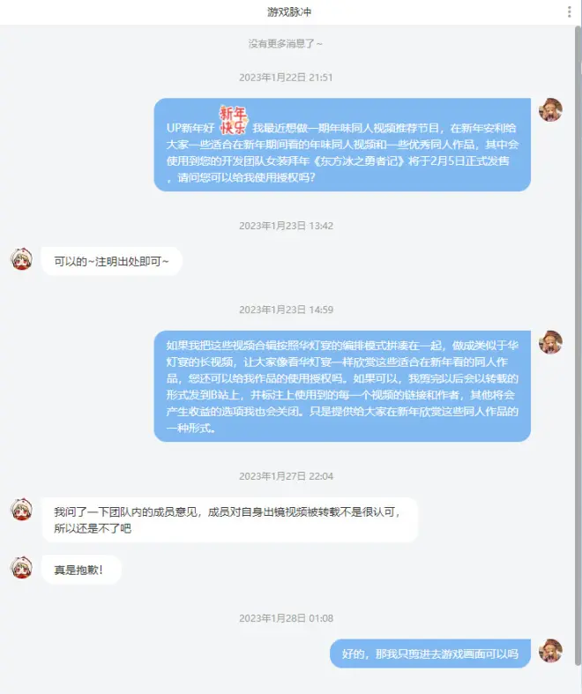
Task: Click the timestamp 2023年1月22日 21:51
Action: click(286, 78)
